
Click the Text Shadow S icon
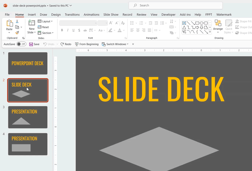[79, 30]
